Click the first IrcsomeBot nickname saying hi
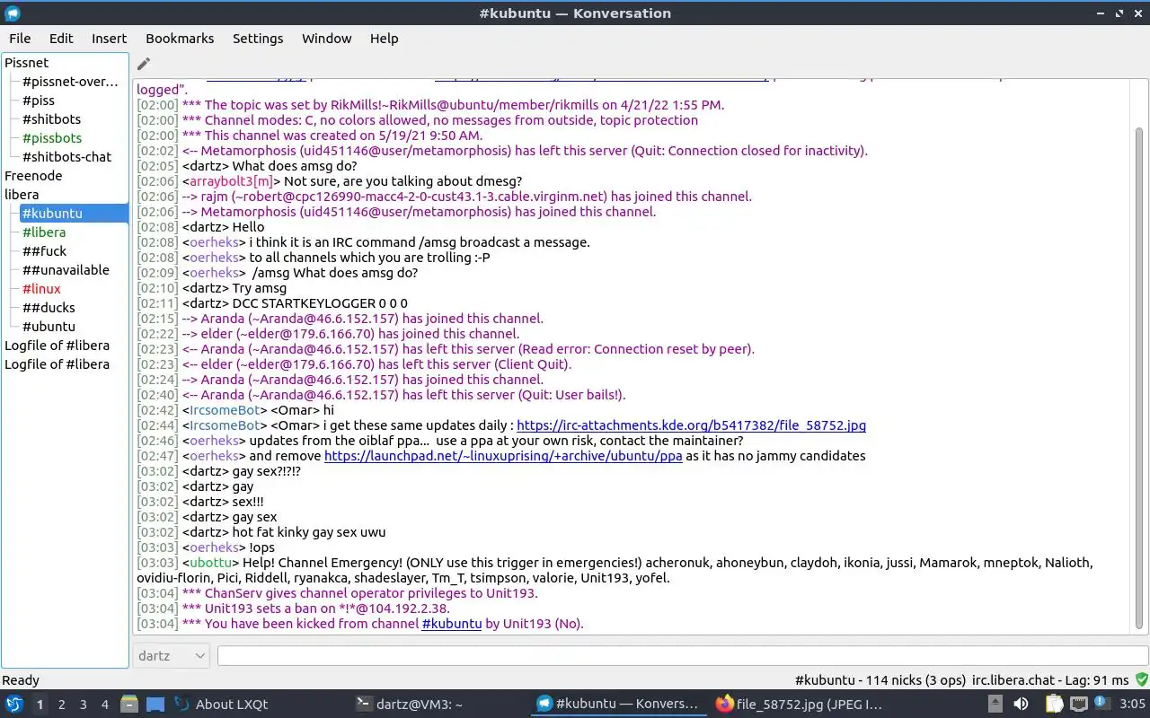1150x718 pixels. 225,410
